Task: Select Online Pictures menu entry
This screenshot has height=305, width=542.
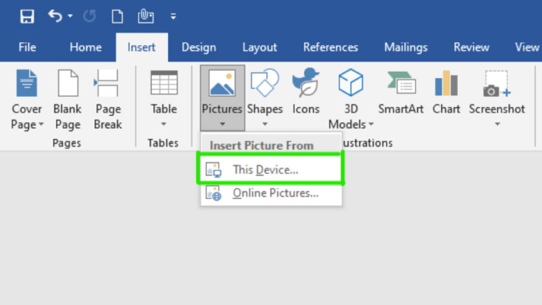Action: point(275,193)
